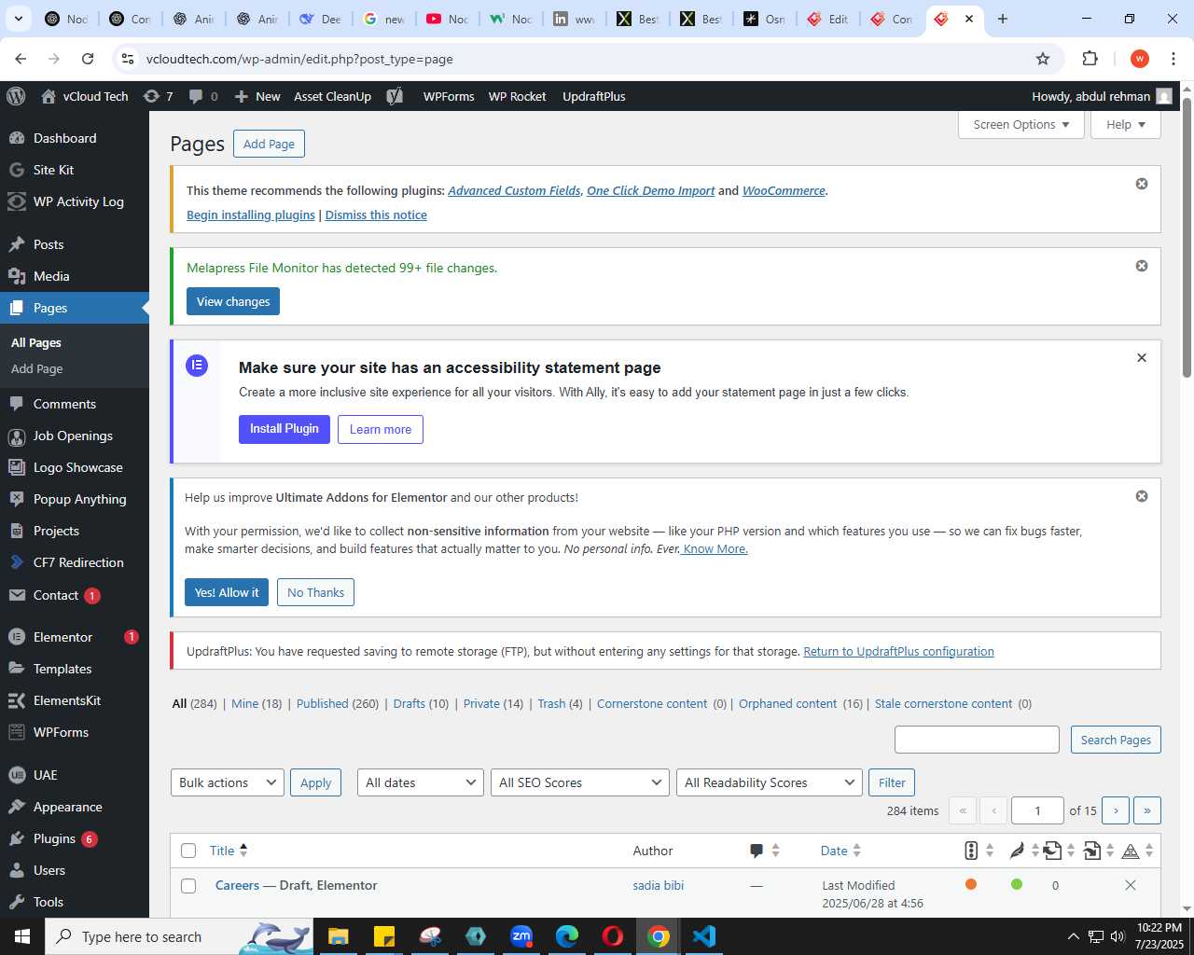1194x955 pixels.
Task: Open Zoom from the taskbar
Action: click(521, 936)
